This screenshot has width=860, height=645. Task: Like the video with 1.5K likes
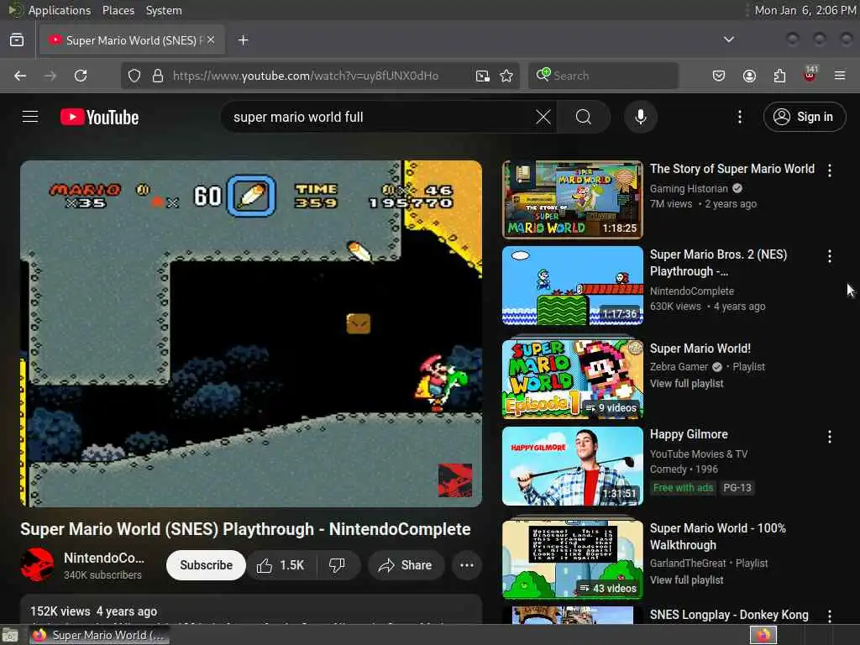281,565
